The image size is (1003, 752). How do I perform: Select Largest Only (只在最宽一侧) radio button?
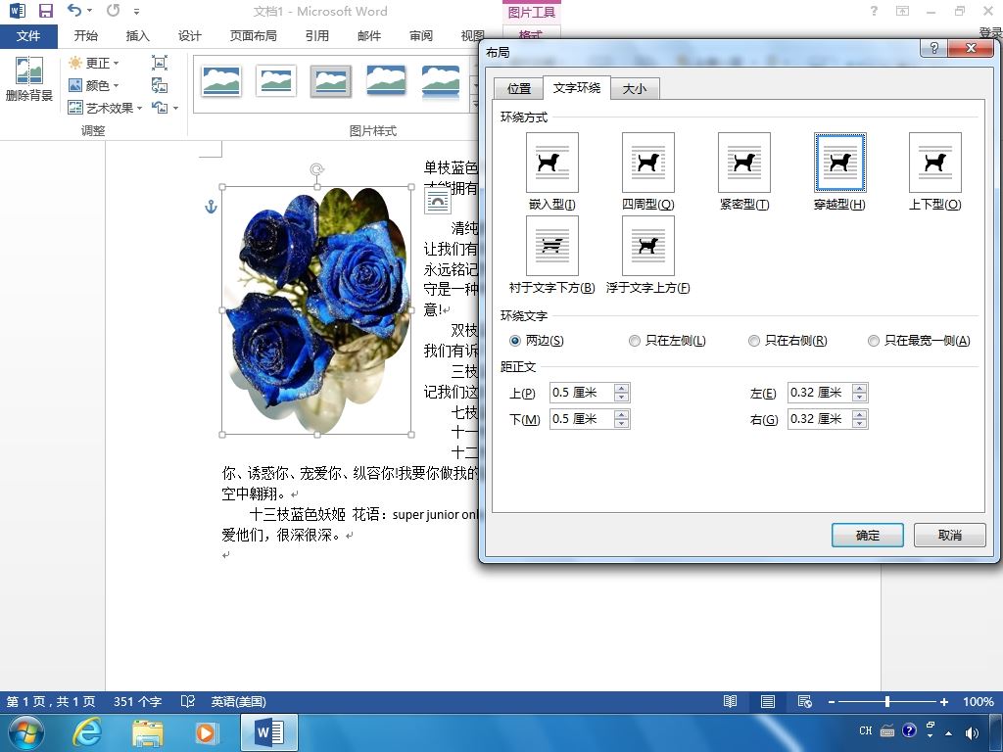pyautogui.click(x=873, y=341)
